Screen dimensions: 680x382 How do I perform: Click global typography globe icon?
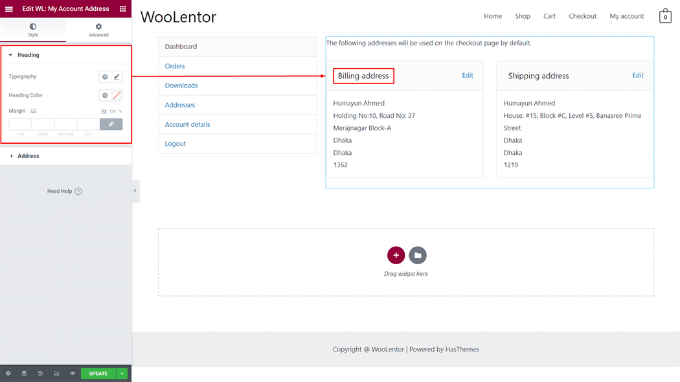[105, 77]
